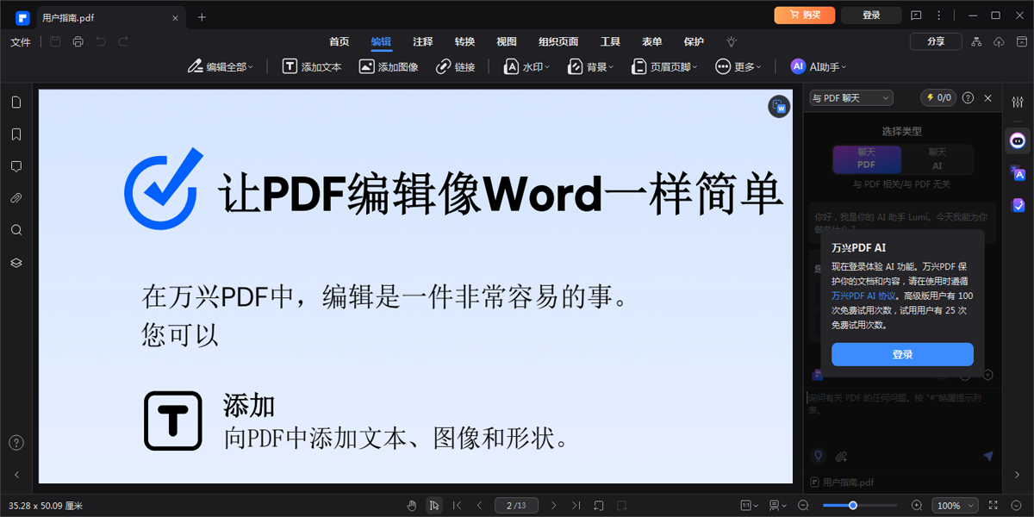
Task: Activate the hand pan tool
Action: click(x=412, y=505)
